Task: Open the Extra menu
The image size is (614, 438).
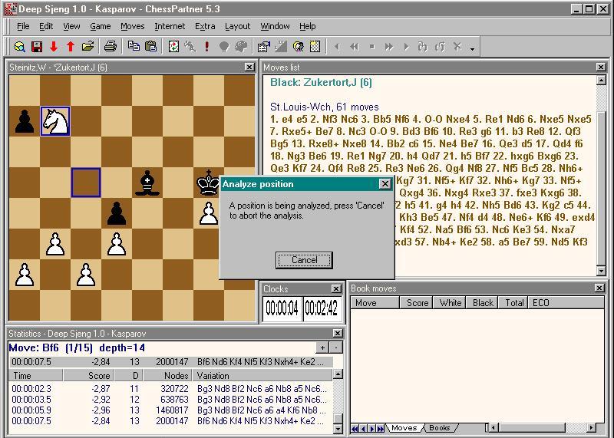Action: click(x=205, y=26)
